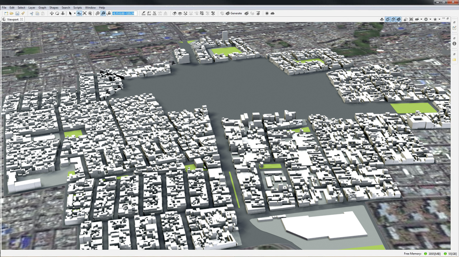459x257 pixels.
Task: Expand the camera view dropdown arrow
Action: [x=421, y=19]
